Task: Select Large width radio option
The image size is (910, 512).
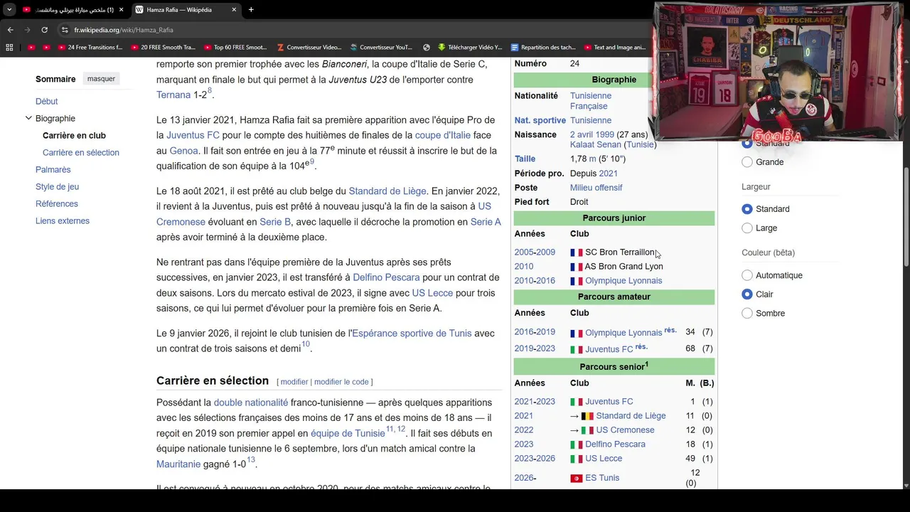Action: pyautogui.click(x=747, y=228)
